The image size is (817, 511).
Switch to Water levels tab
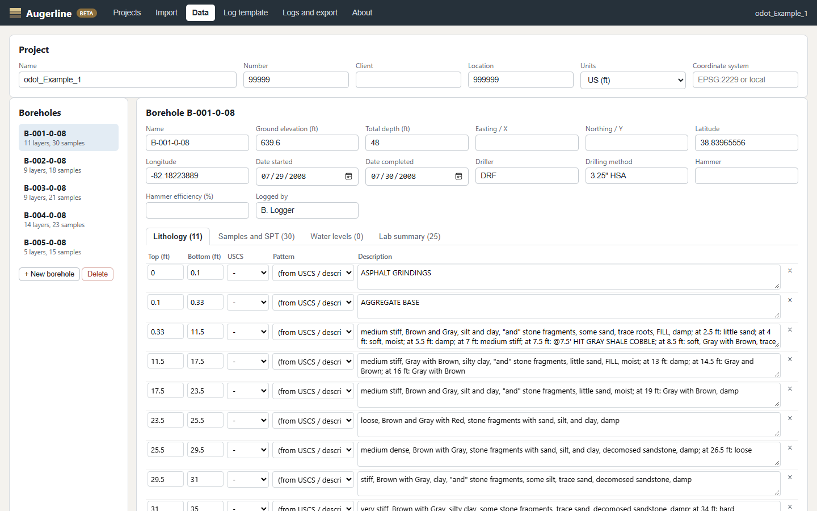pyautogui.click(x=337, y=236)
